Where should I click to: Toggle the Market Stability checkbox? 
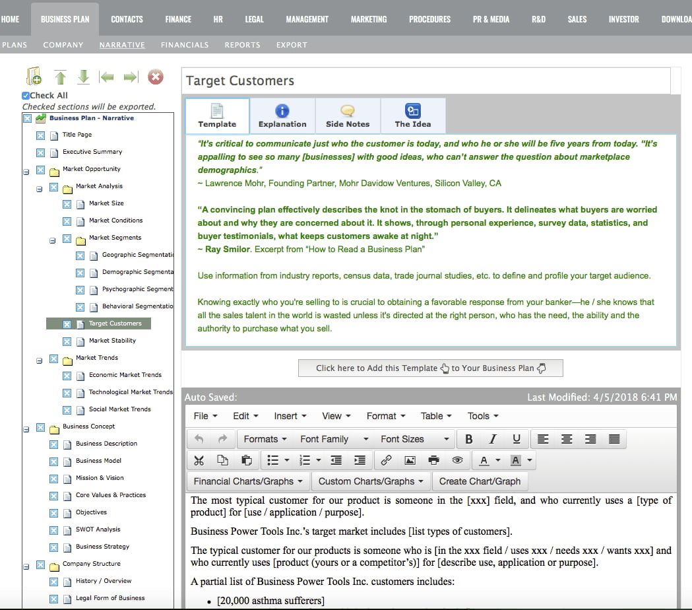(67, 341)
